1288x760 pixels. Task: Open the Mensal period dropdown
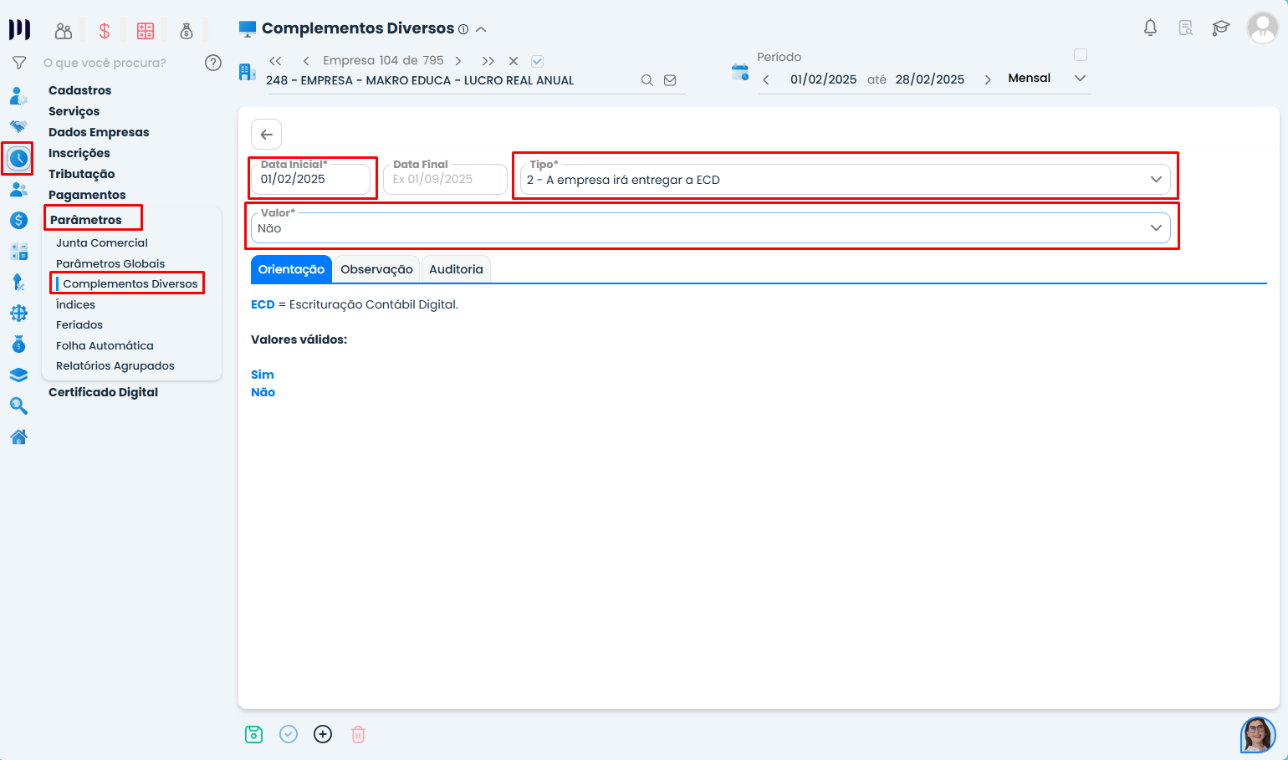1079,78
